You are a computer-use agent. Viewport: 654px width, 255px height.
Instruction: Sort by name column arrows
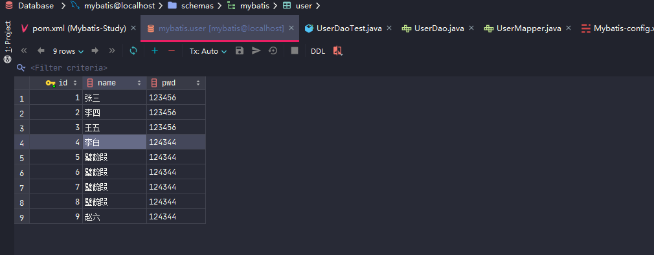[x=139, y=83]
